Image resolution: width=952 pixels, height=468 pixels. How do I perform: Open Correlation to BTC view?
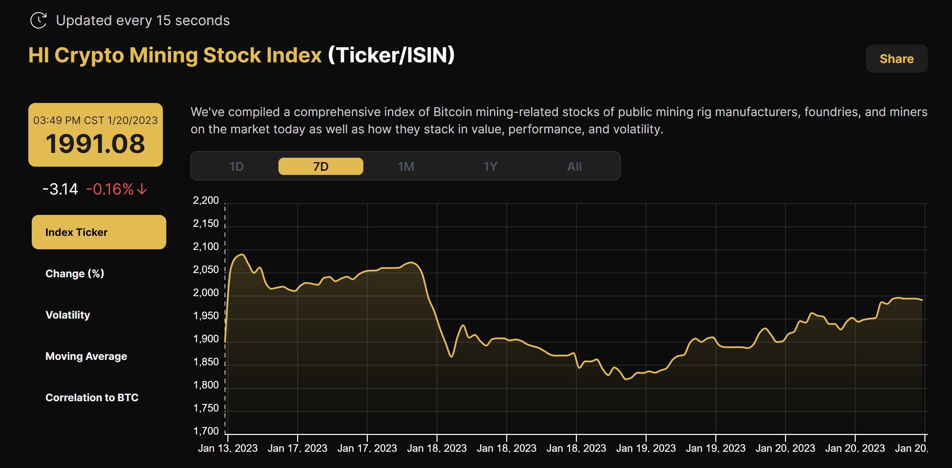pos(92,397)
